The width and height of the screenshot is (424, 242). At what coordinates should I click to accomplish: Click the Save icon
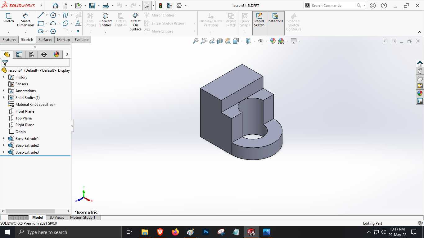(92, 6)
